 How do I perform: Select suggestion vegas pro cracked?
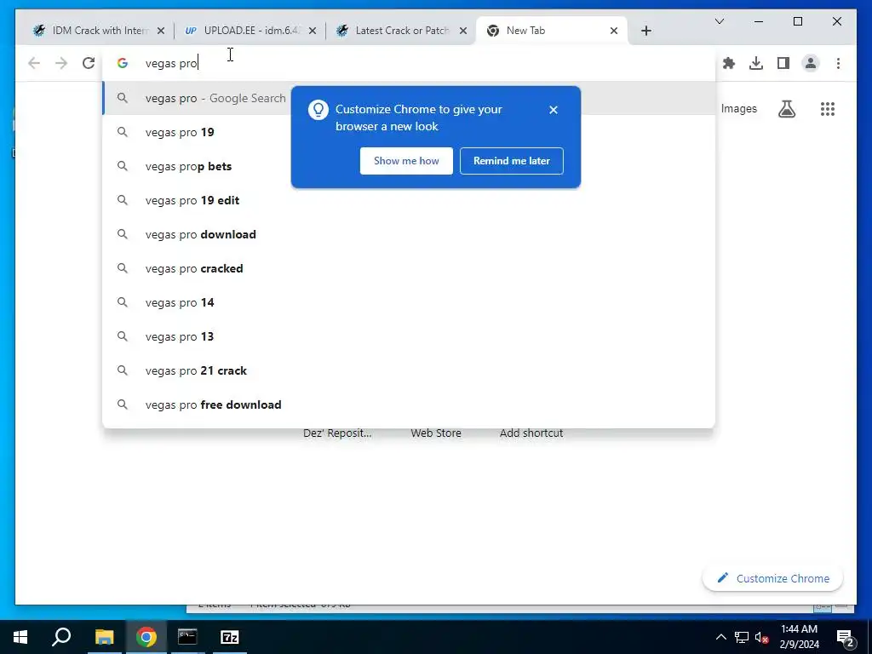tap(409, 268)
